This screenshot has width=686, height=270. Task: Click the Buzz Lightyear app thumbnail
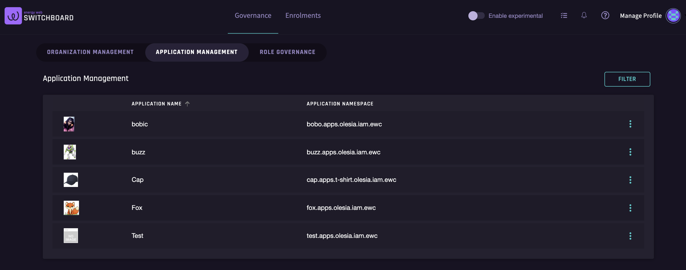[x=70, y=152]
